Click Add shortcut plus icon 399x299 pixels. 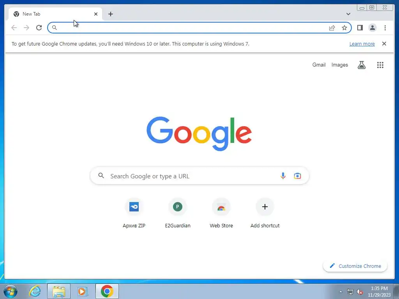point(265,207)
